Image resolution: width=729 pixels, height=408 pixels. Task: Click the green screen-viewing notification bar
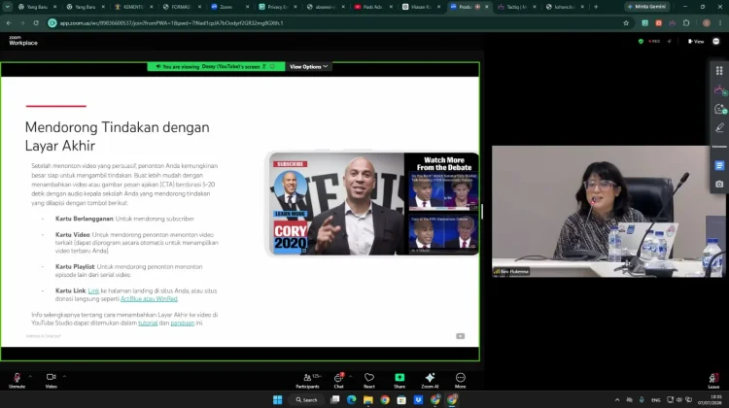pyautogui.click(x=216, y=67)
